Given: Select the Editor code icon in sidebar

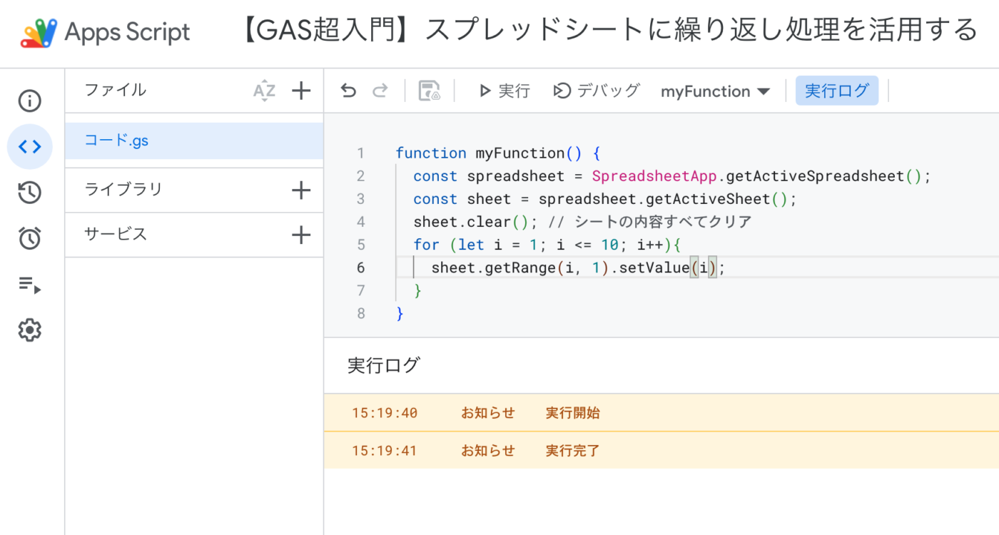Looking at the screenshot, I should pyautogui.click(x=29, y=147).
